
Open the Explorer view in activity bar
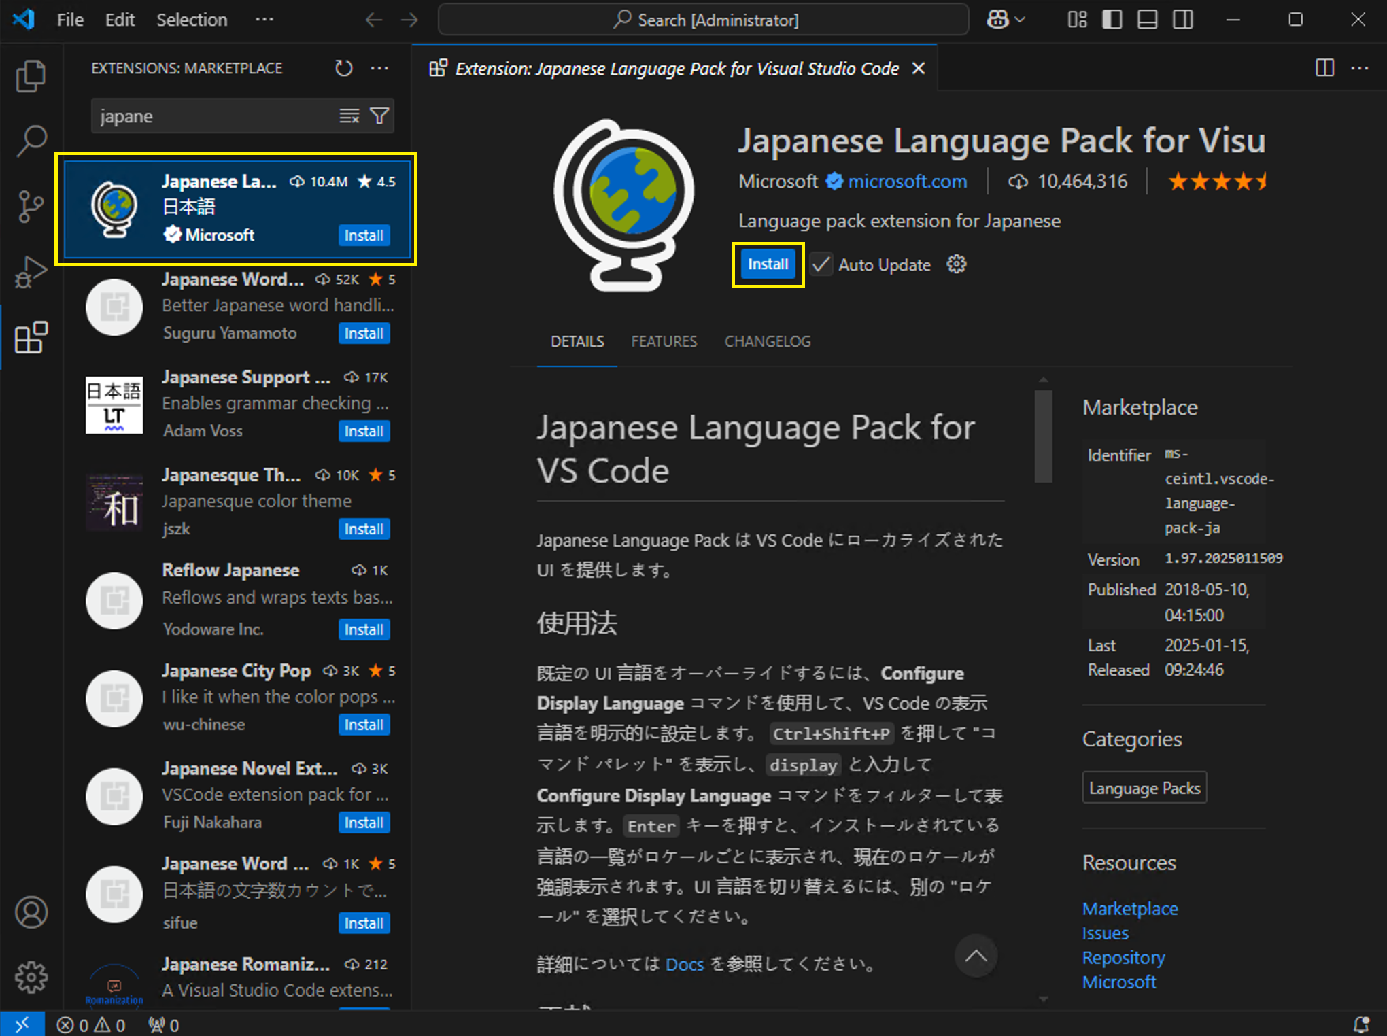[31, 76]
